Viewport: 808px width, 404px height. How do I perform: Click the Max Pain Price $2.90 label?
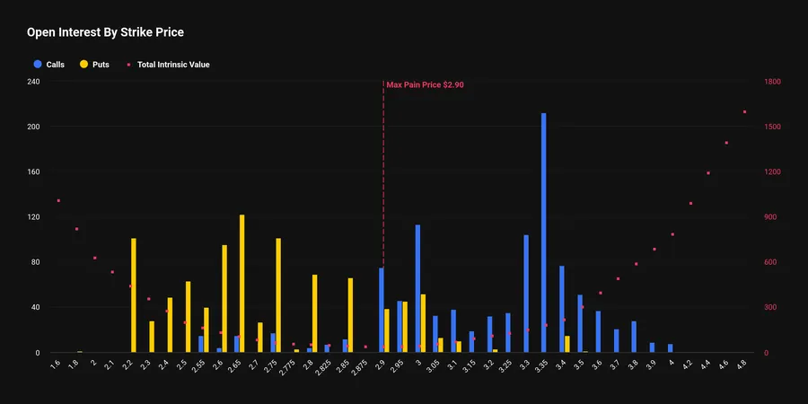pyautogui.click(x=426, y=84)
